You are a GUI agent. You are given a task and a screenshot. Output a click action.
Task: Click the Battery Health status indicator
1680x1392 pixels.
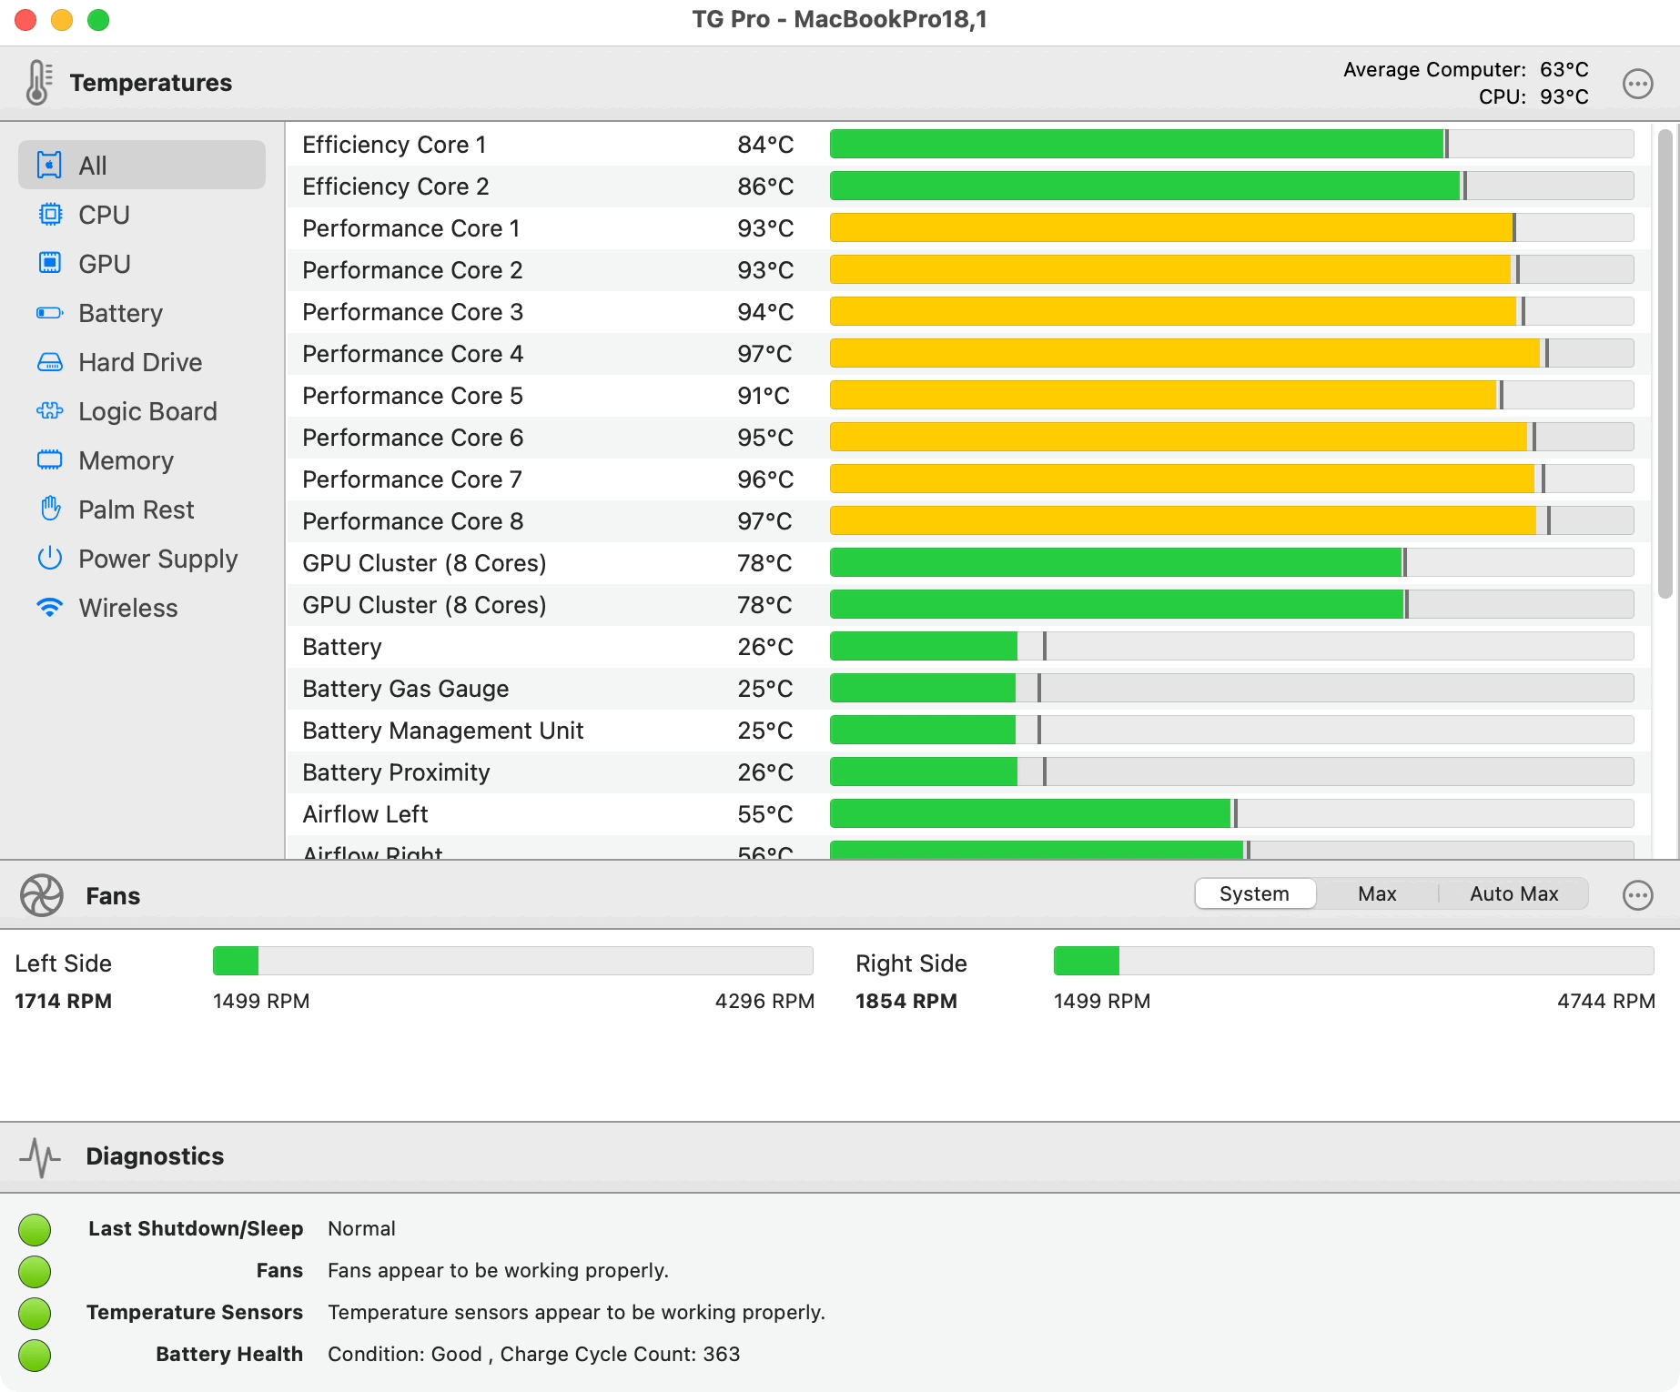[x=35, y=1355]
